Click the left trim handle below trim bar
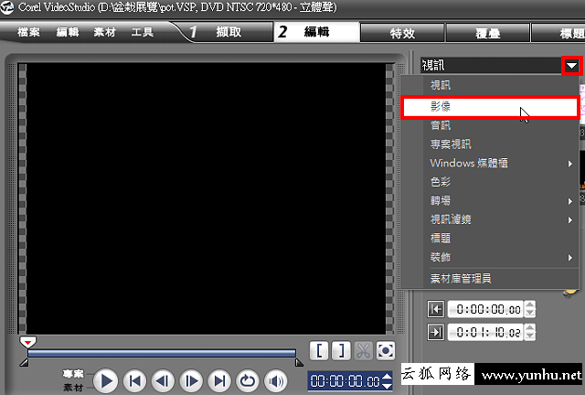Screen dimensions: 585x395 click(24, 362)
